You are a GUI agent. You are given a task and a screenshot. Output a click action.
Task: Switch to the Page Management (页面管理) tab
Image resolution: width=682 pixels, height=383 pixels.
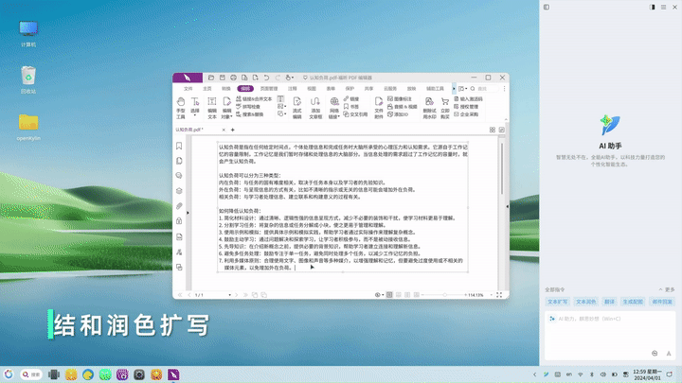point(269,89)
